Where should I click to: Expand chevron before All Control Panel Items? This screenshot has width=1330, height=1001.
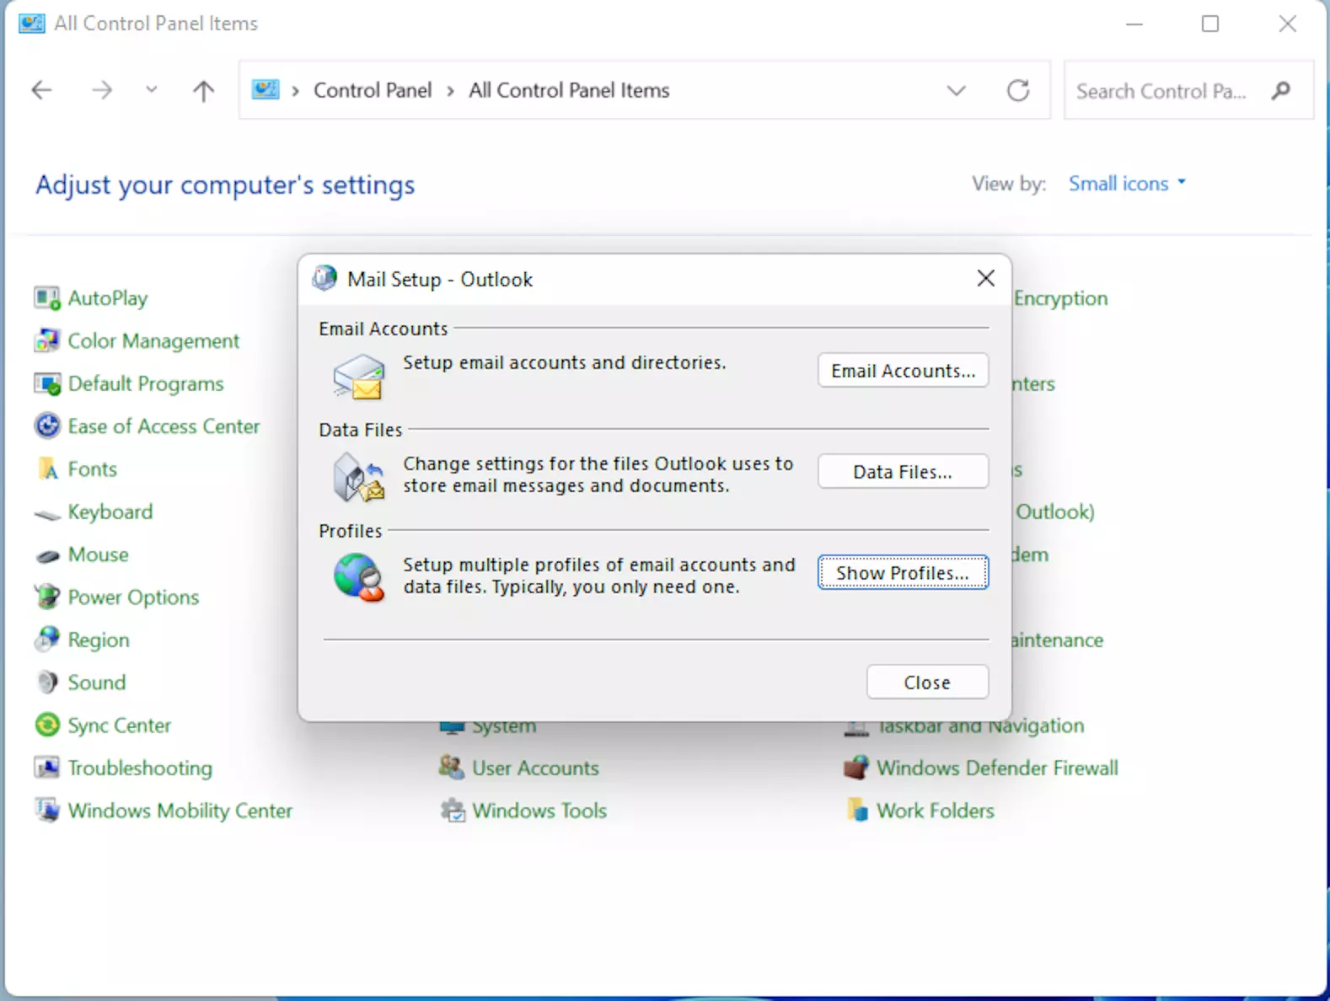[450, 90]
